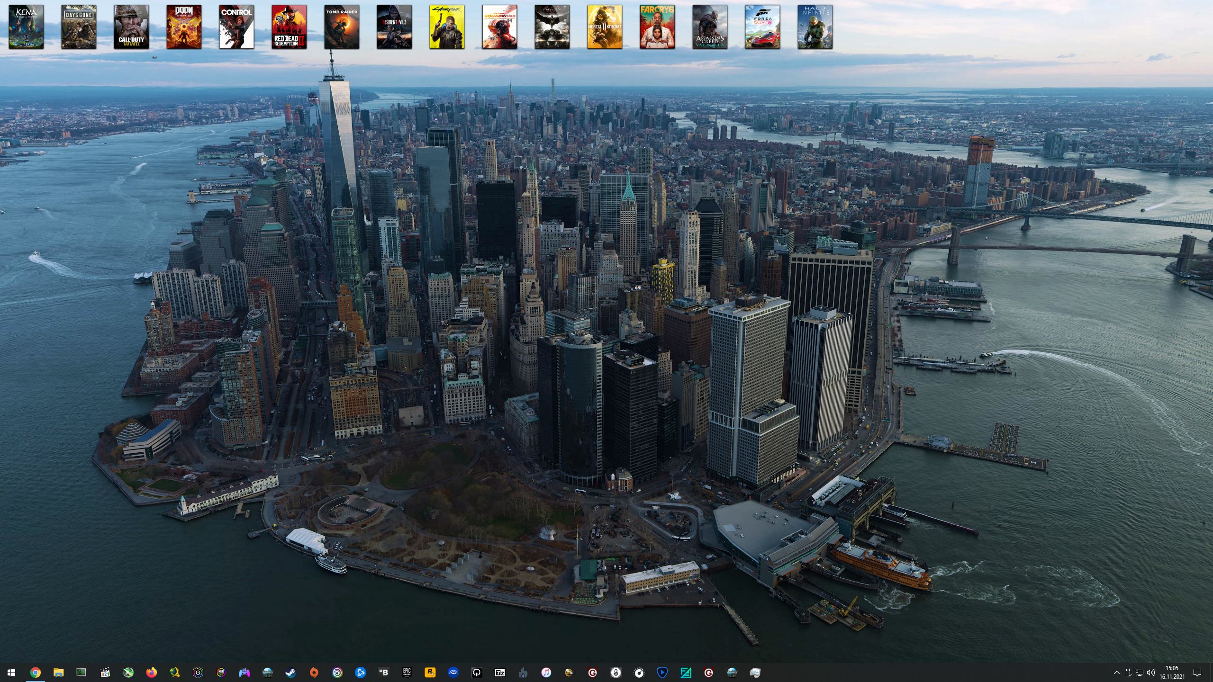The height and width of the screenshot is (682, 1213).
Task: Open the Far Cry 6 shortcut
Action: [x=657, y=27]
